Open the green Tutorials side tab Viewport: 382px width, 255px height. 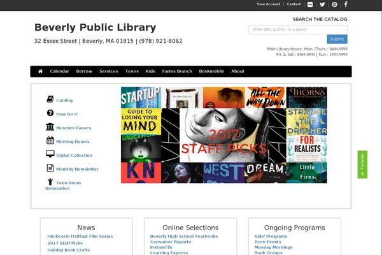pos(362,164)
